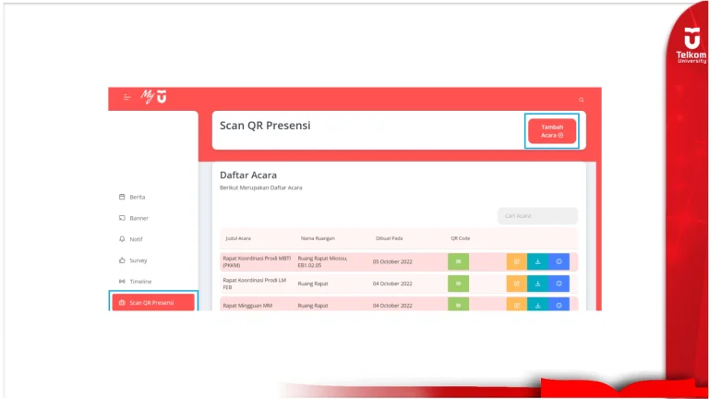Click Nama Ruangan column header

click(318, 238)
